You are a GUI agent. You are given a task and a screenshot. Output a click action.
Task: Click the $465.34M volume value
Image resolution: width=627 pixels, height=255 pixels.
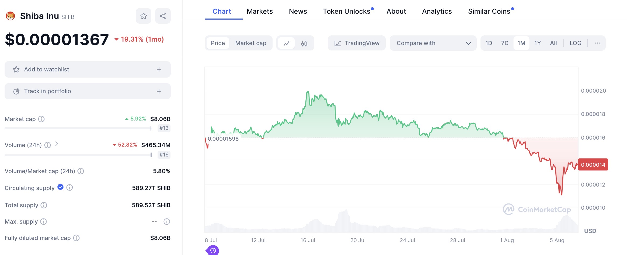click(x=156, y=145)
